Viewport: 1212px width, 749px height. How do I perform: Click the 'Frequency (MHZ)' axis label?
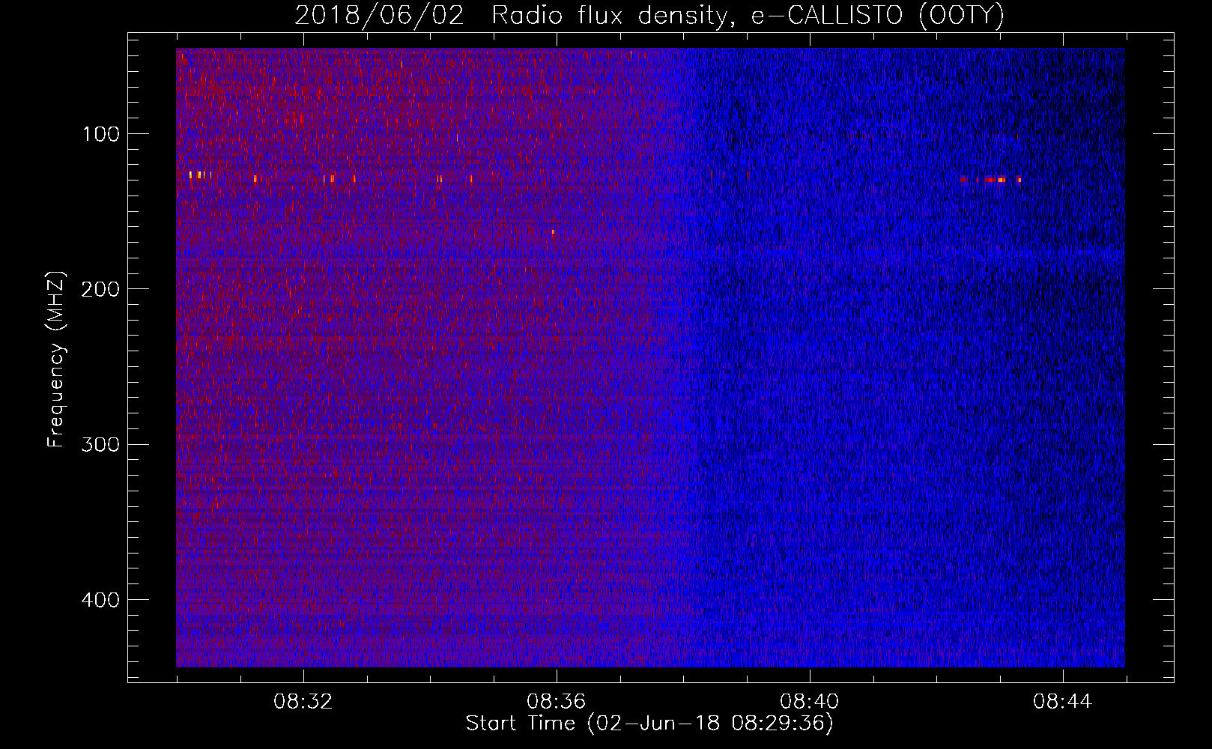(x=56, y=359)
